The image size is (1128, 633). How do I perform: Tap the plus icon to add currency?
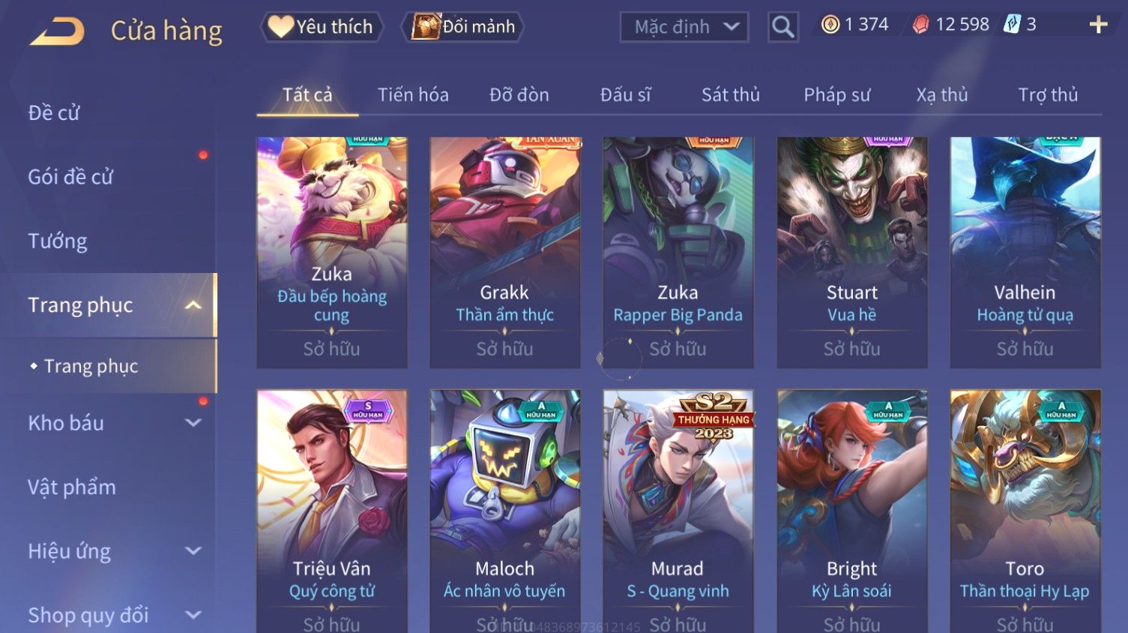[1098, 25]
